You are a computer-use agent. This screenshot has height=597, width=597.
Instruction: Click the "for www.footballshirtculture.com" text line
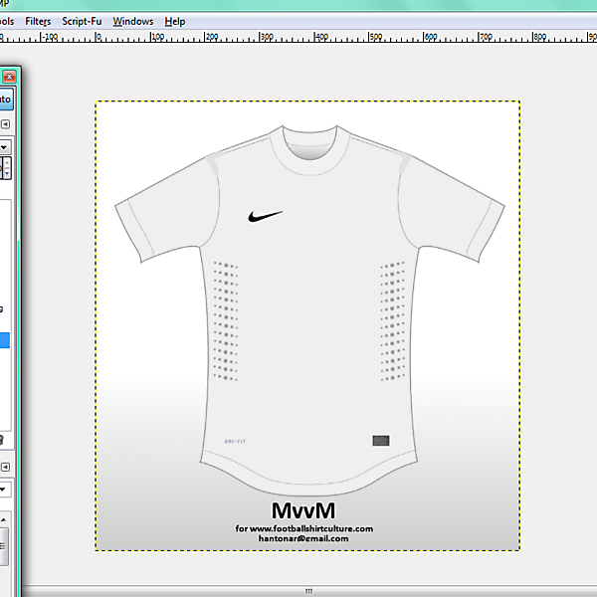(x=303, y=528)
